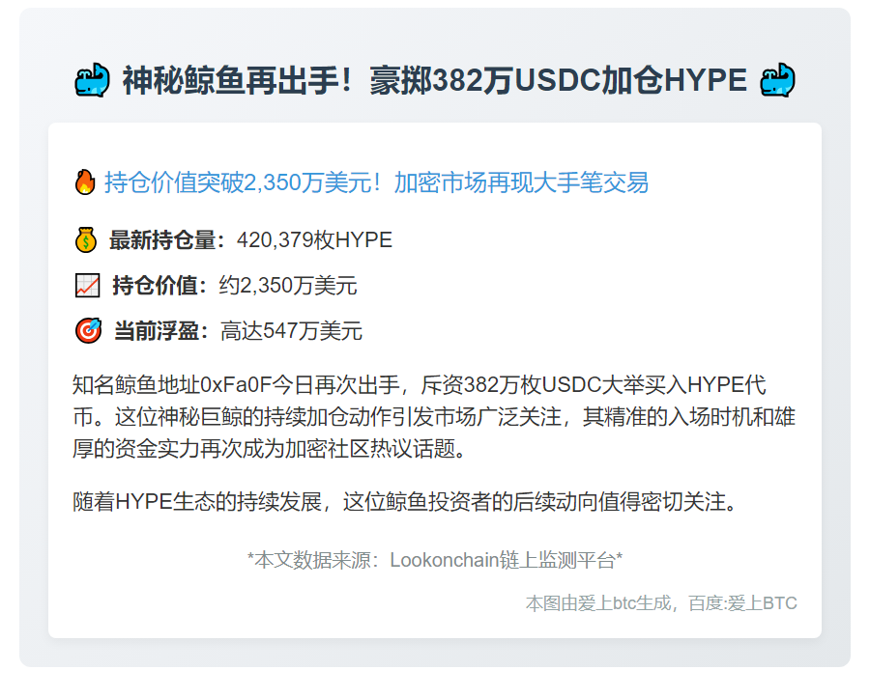870x698 pixels.
Task: Click the money bag icon beside 最新持仓量
Action: point(86,239)
